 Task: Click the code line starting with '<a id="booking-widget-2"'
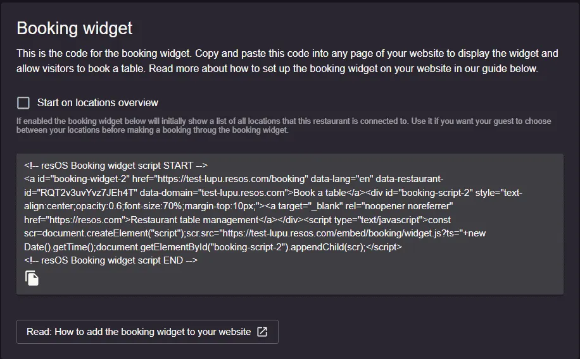[x=234, y=179]
